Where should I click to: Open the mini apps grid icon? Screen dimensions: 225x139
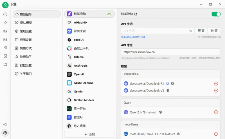pyautogui.click(x=5, y=48)
